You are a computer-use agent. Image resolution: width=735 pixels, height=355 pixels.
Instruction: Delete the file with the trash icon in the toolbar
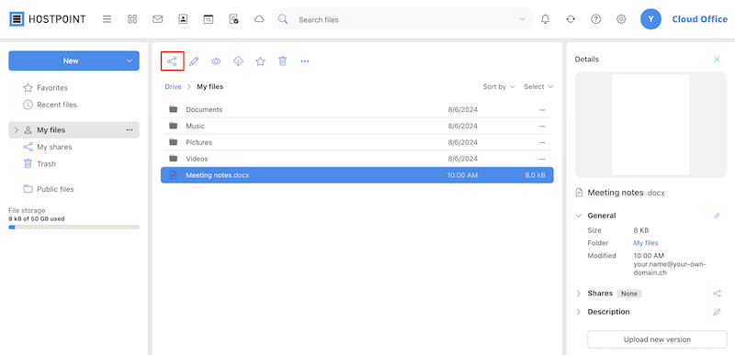point(282,61)
